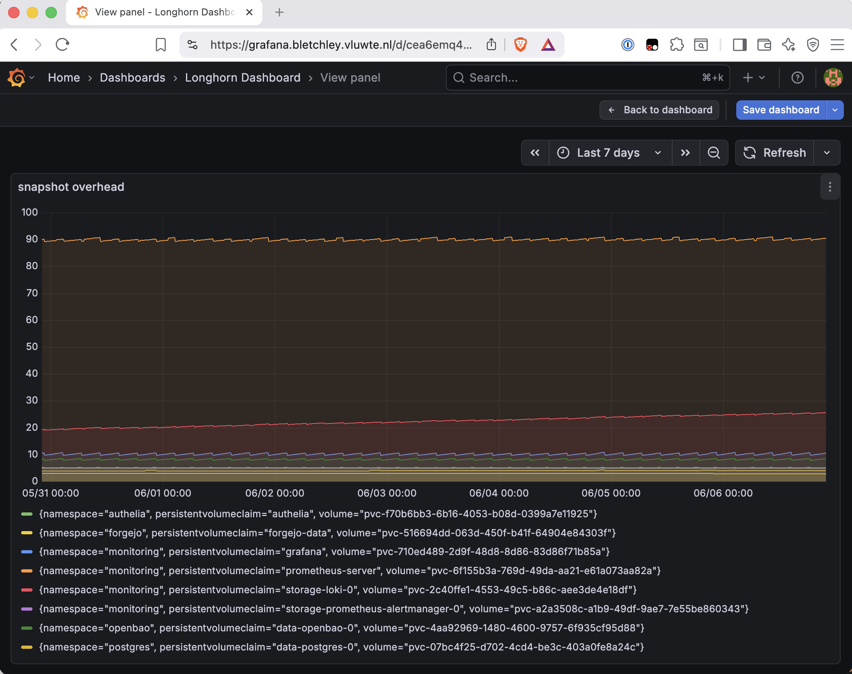
Task: Toggle the grafana series in legend
Action: (x=324, y=552)
